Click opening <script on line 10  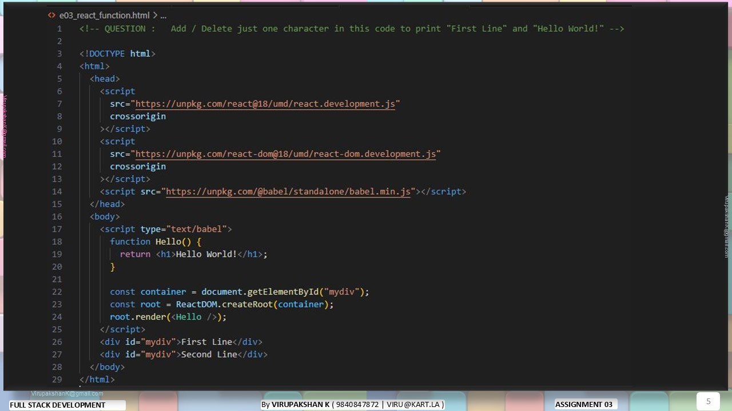[x=117, y=142]
